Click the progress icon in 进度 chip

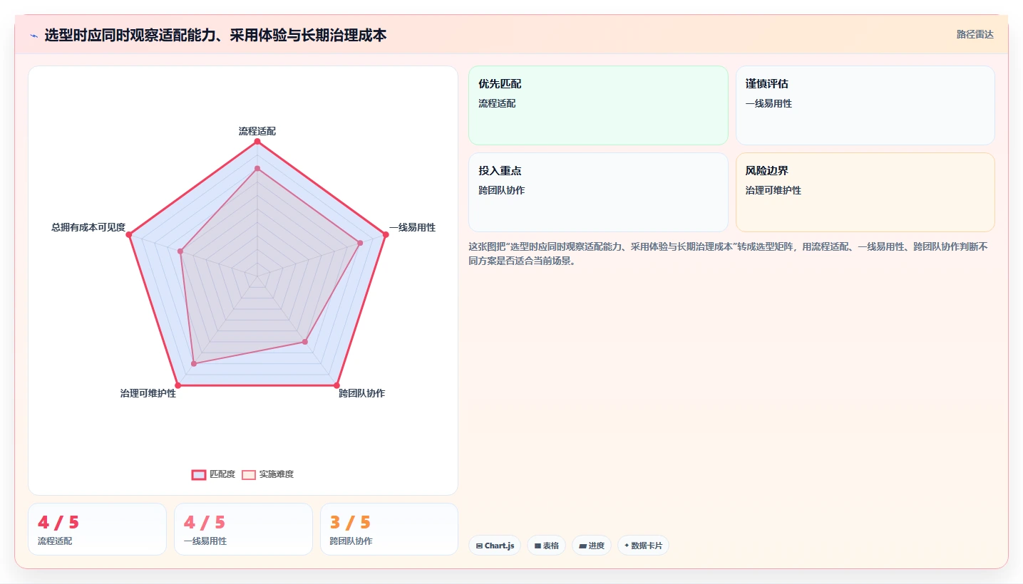(582, 546)
